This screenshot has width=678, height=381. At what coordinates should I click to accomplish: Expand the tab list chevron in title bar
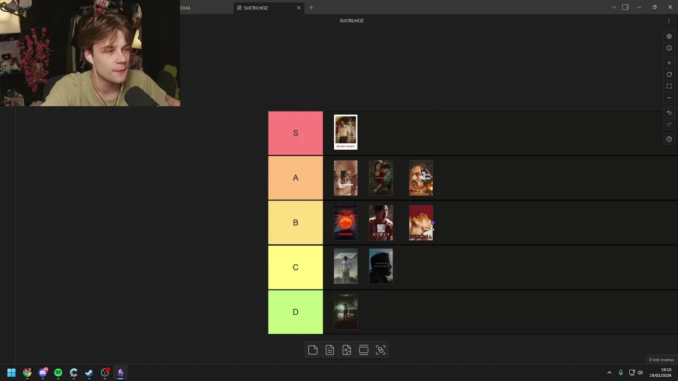[614, 7]
